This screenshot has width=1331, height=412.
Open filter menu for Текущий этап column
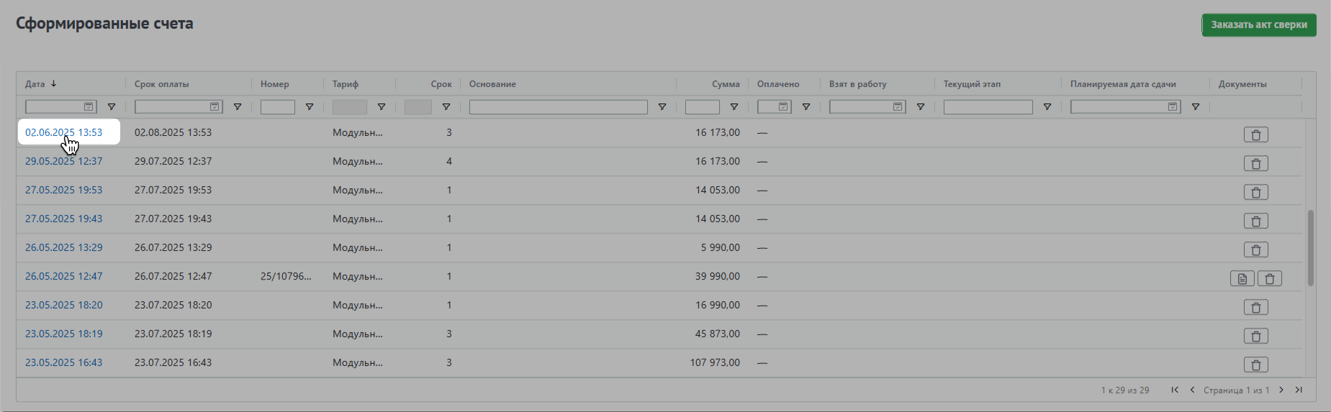[1047, 107]
